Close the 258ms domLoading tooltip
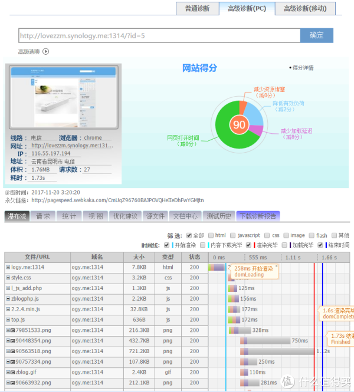 (276, 267)
